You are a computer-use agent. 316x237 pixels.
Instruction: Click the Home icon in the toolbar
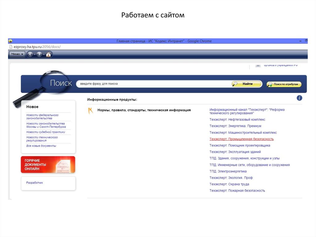click(x=49, y=54)
